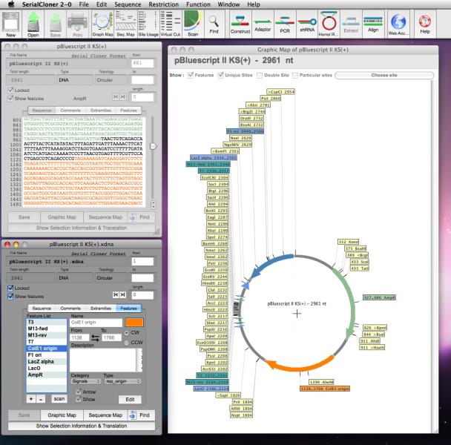
Task: Open the Adaptor tool
Action: click(x=263, y=24)
